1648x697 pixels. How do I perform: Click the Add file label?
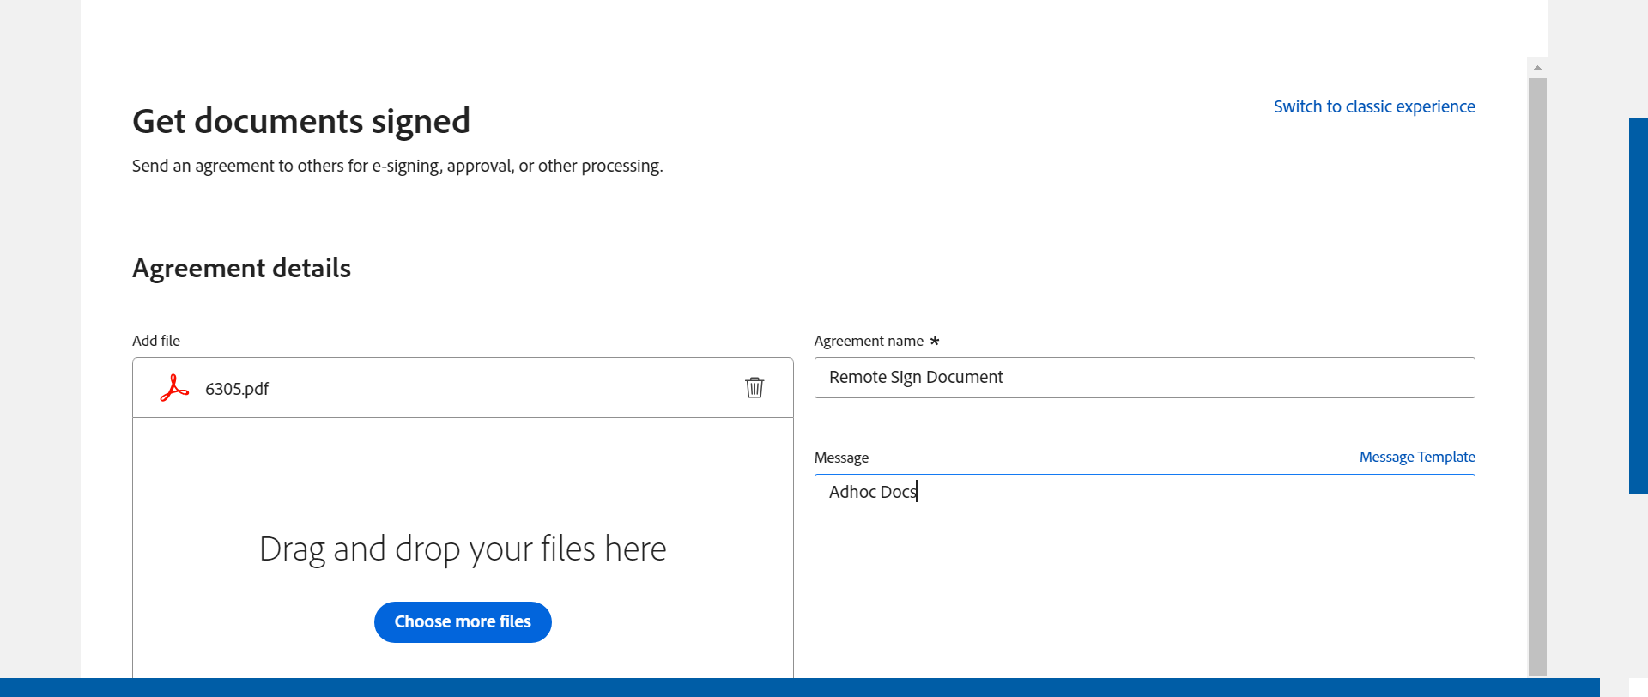click(x=156, y=341)
